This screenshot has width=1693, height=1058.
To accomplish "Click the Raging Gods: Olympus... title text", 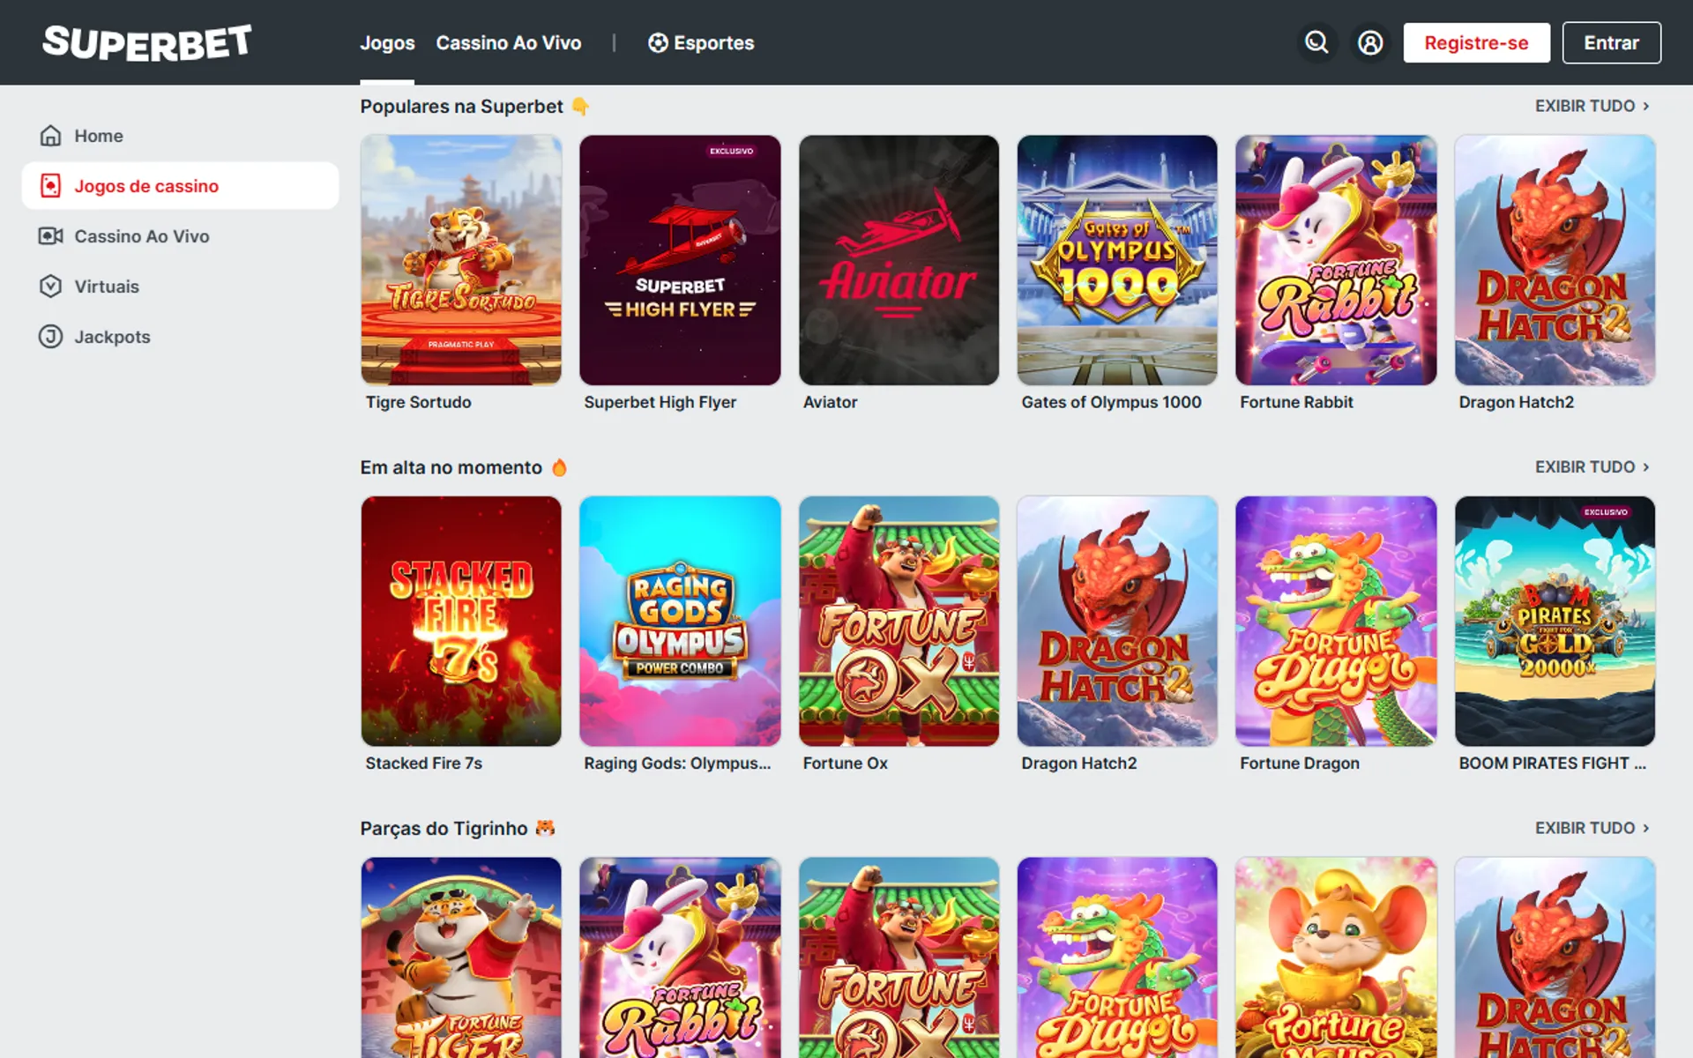I will pos(677,764).
